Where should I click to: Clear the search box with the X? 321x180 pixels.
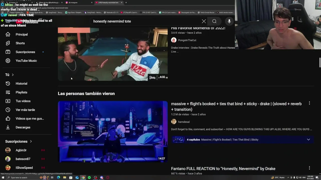204,21
